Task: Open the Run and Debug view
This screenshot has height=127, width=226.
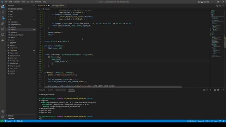Action: pos(3,23)
